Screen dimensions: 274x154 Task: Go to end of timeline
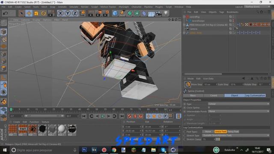(x=122, y=116)
